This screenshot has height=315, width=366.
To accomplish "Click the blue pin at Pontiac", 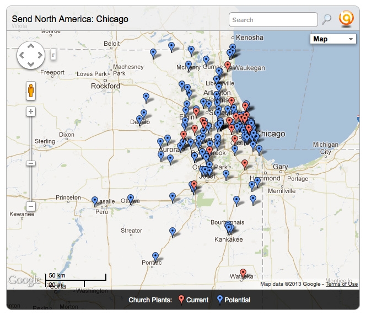I will pos(155,257).
